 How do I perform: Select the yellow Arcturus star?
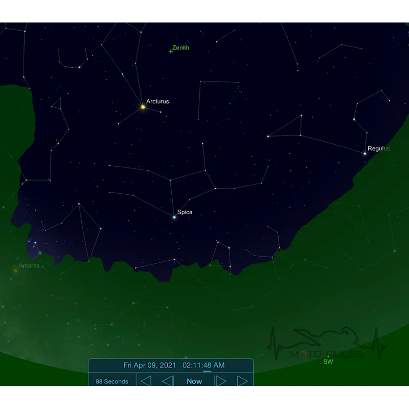[x=143, y=107]
